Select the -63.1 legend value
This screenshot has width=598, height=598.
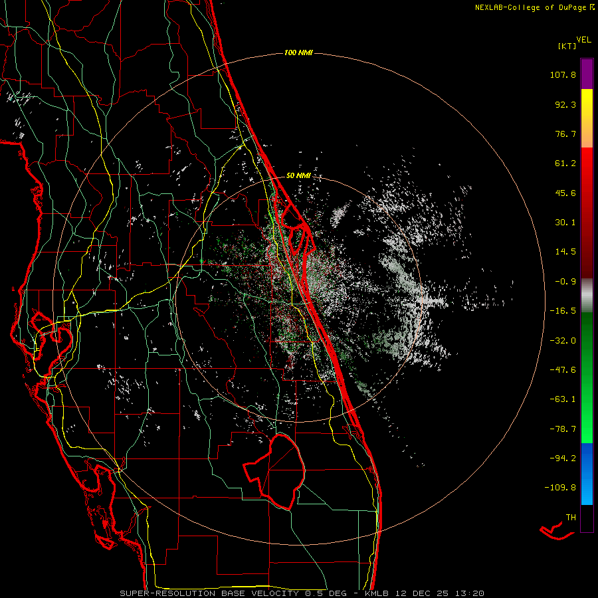tap(563, 399)
